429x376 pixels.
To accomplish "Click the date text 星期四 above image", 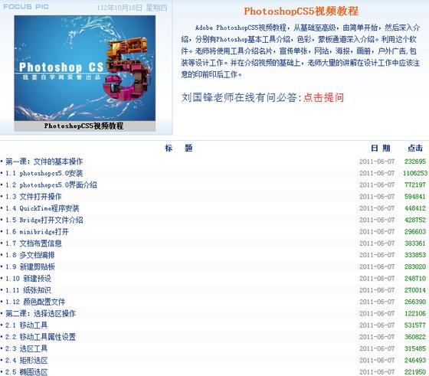I will click(156, 8).
